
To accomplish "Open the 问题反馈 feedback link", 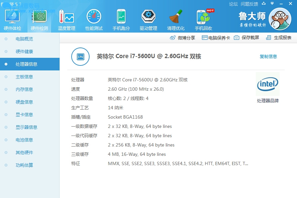I will pyautogui.click(x=249, y=4).
